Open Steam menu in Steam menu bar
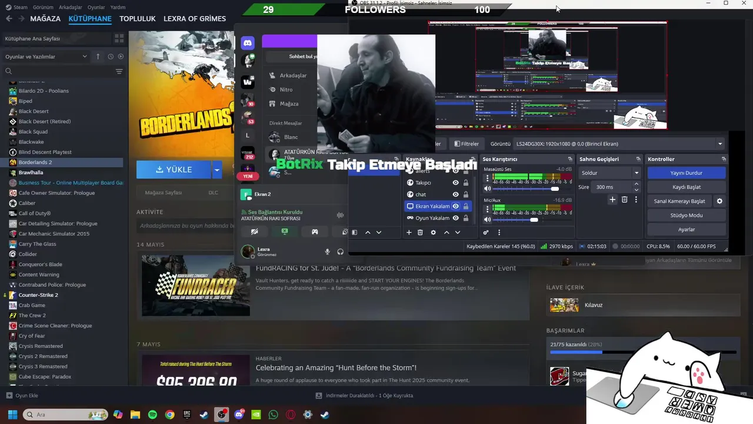This screenshot has width=753, height=424. pyautogui.click(x=16, y=7)
